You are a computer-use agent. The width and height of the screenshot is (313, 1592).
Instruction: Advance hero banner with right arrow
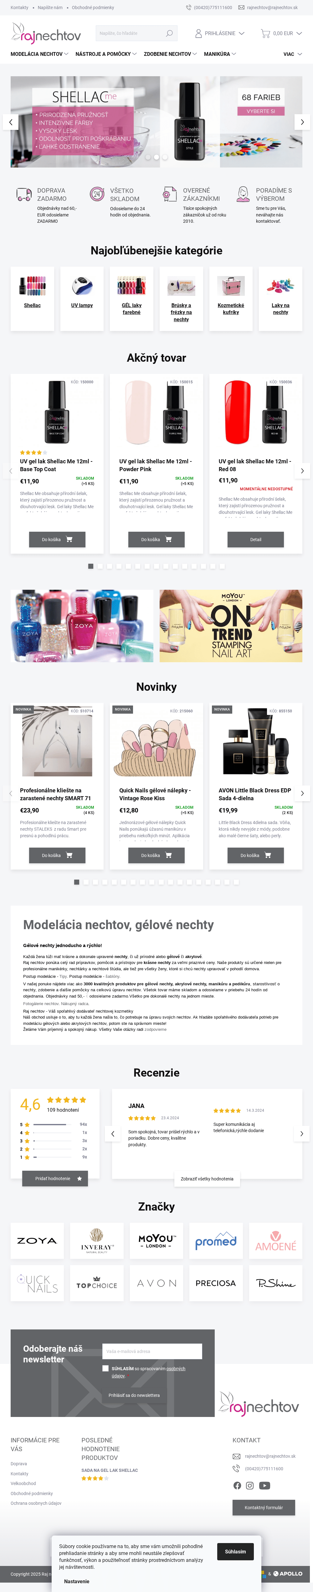click(x=302, y=122)
